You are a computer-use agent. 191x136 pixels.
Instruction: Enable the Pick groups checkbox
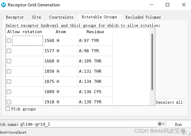coord(8,109)
